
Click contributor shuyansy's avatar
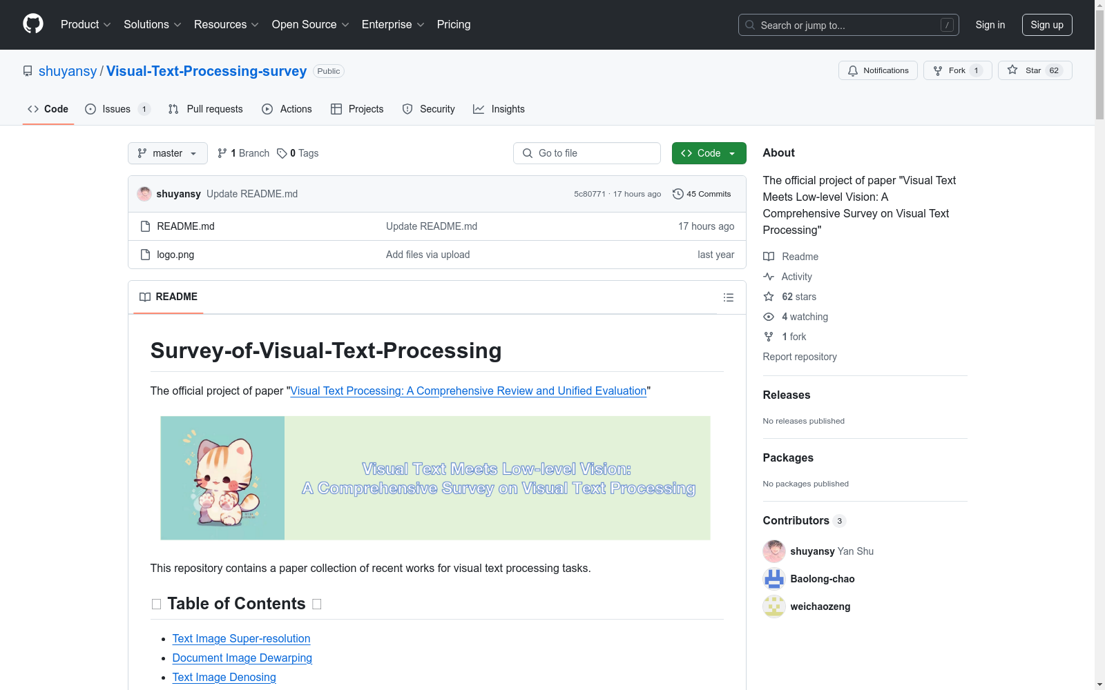point(774,551)
